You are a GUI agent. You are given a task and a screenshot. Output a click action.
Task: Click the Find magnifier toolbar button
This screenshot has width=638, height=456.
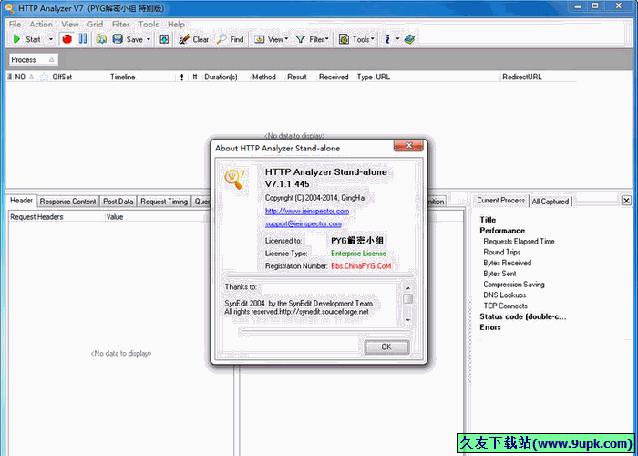(x=230, y=39)
